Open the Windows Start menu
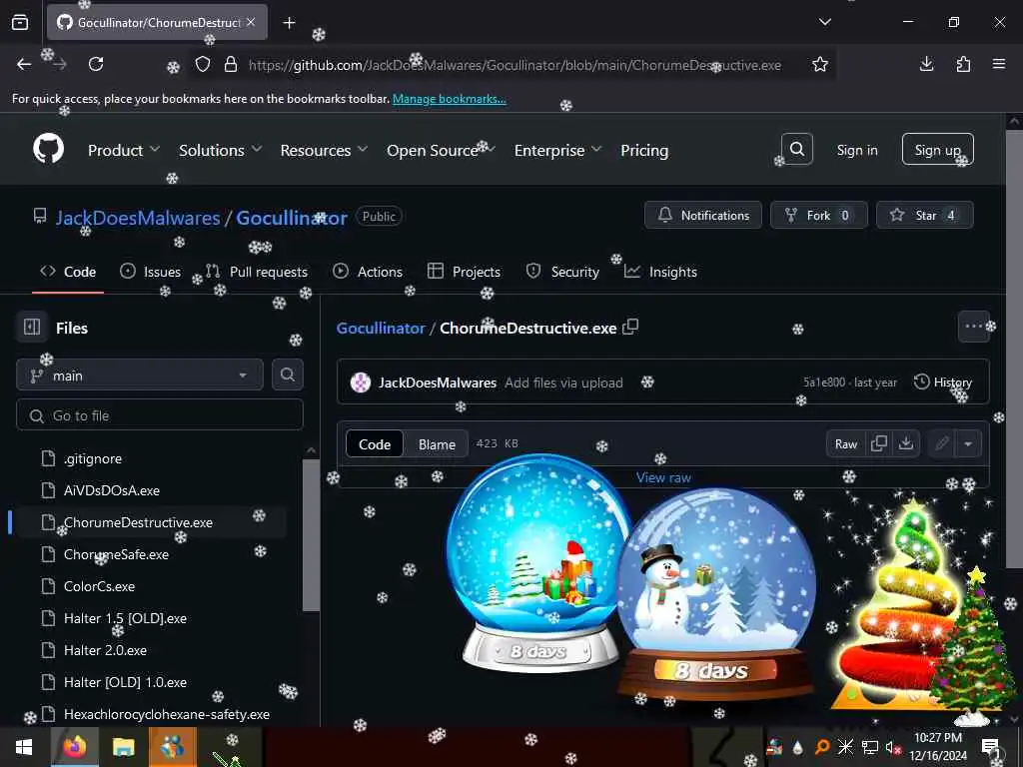 [24, 746]
